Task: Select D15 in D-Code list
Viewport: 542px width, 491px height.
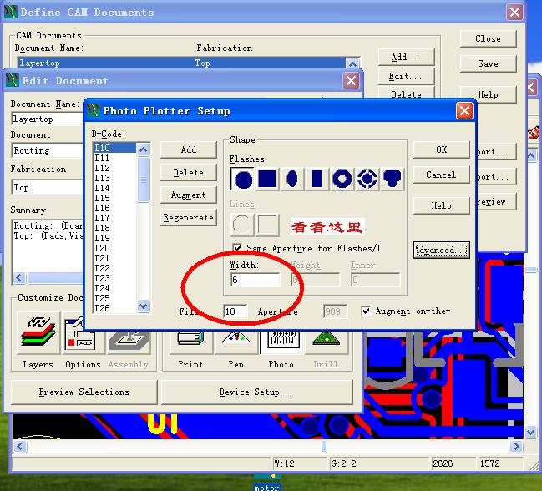Action: (114, 198)
